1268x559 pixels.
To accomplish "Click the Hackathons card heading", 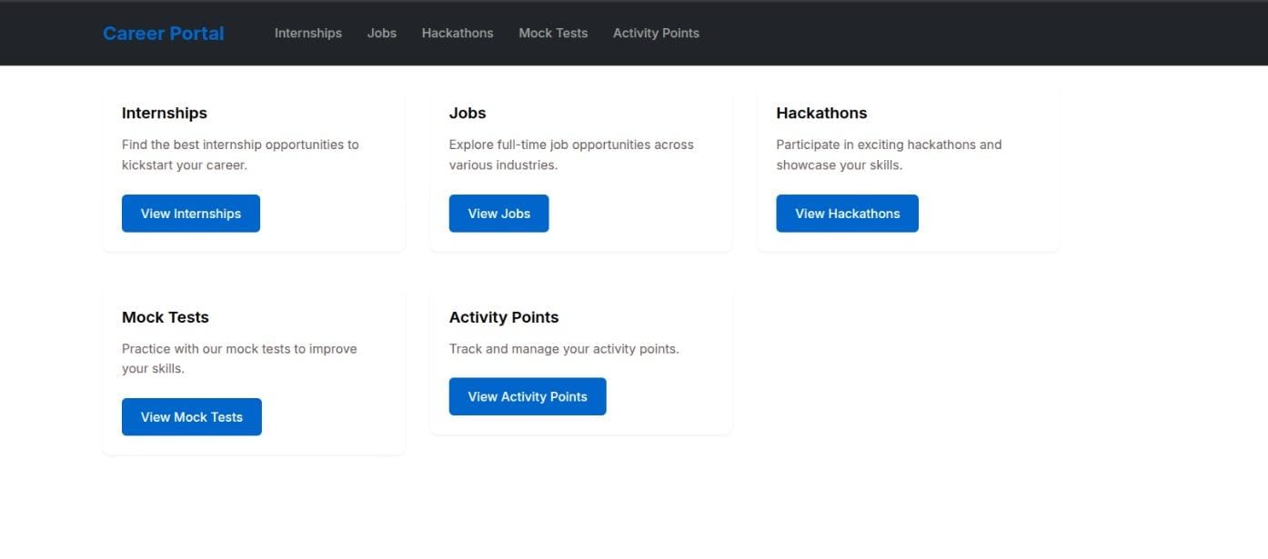I will 821,114.
